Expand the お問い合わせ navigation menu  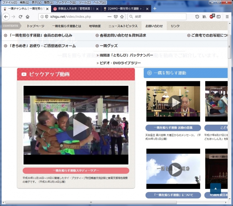click(x=154, y=26)
